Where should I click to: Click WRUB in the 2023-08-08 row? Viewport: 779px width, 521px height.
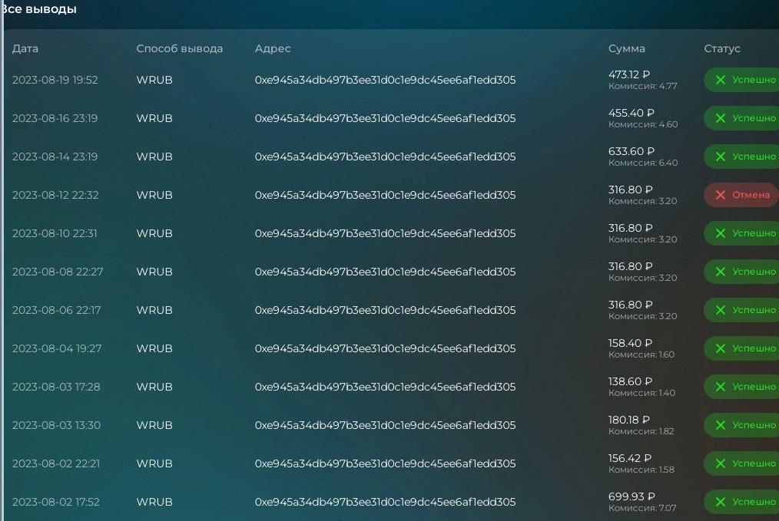click(x=154, y=272)
